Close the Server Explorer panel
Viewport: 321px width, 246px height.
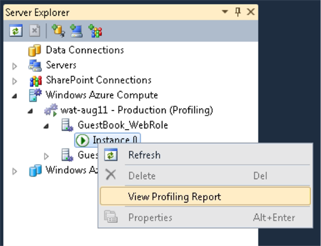251,12
